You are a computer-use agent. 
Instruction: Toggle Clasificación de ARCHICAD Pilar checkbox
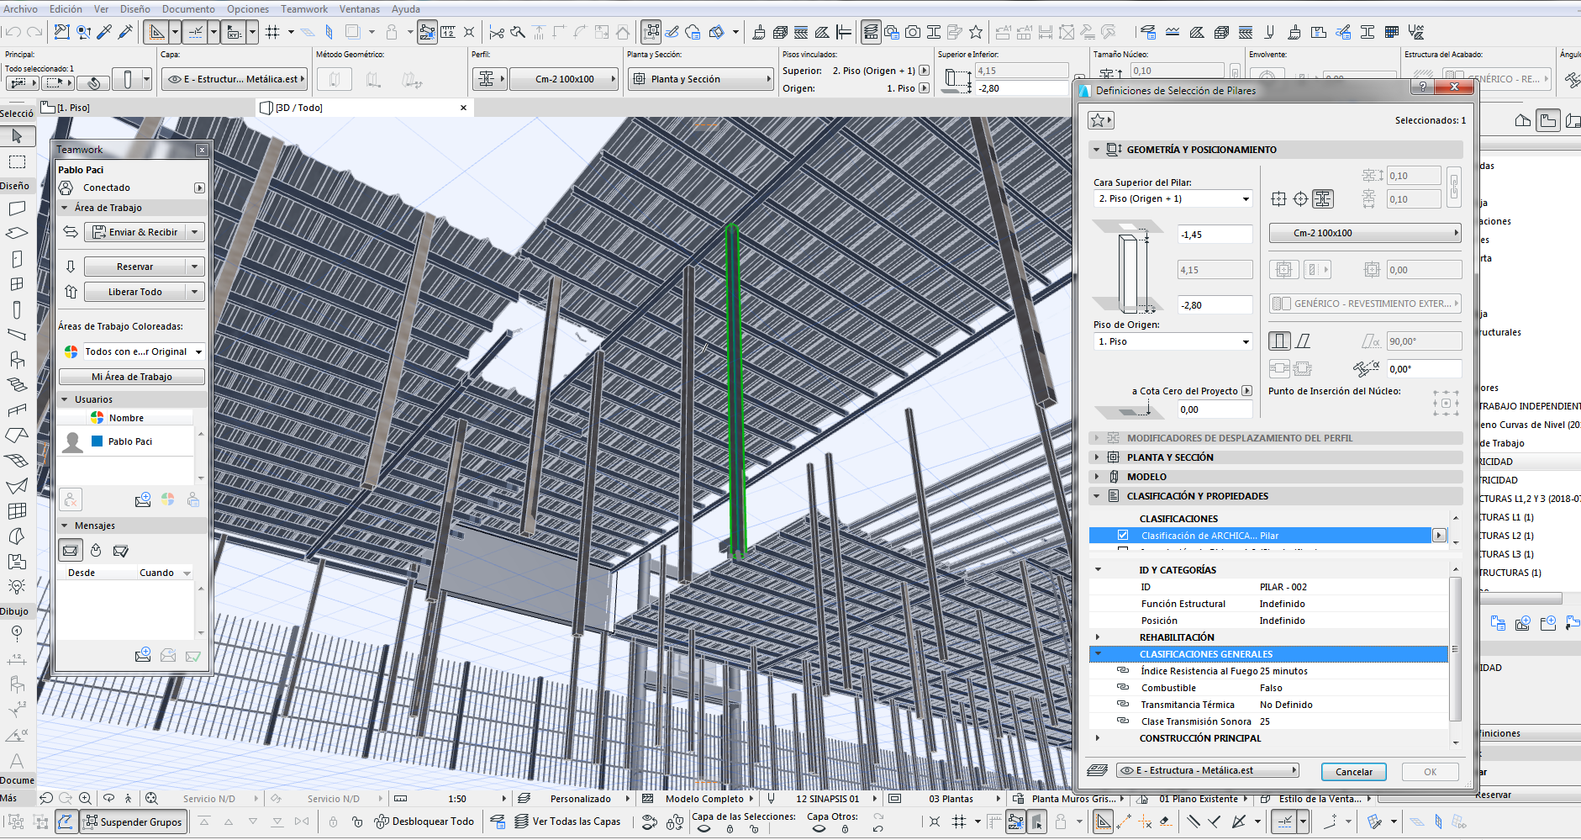pos(1123,536)
